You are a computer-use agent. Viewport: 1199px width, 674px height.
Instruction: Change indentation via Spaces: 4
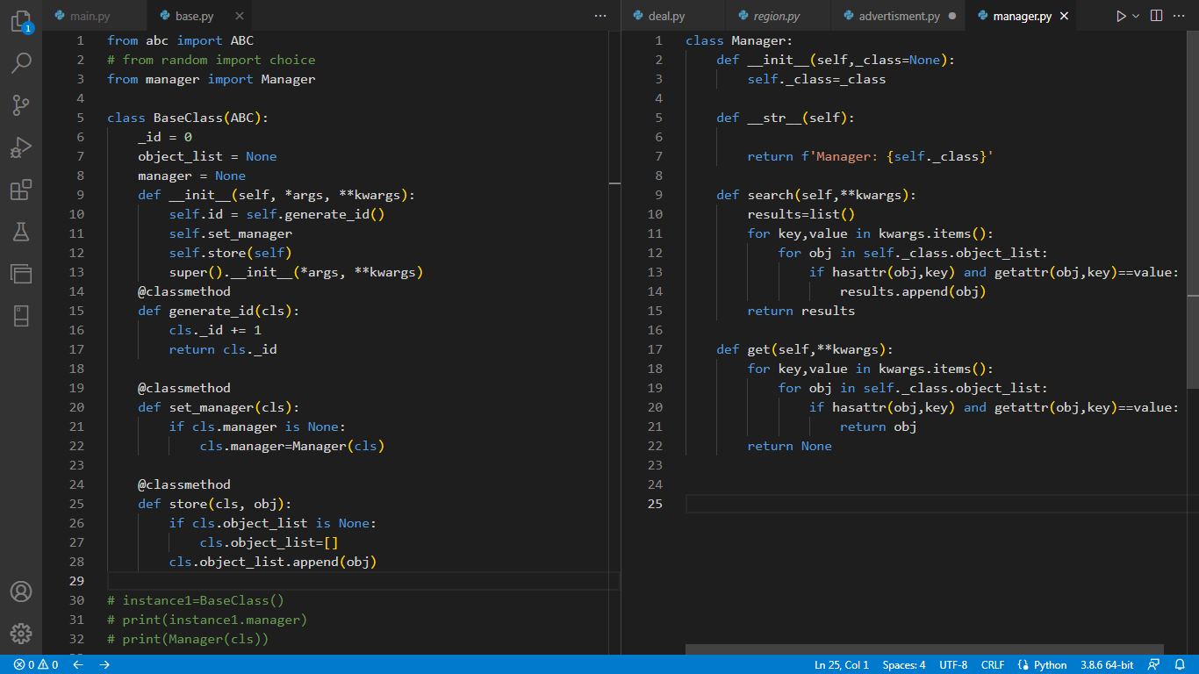point(904,664)
